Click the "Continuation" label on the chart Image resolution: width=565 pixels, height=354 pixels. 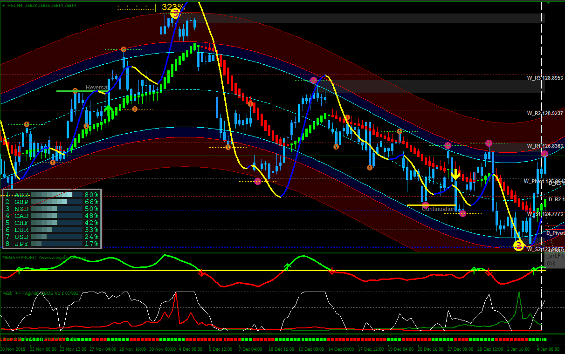438,209
